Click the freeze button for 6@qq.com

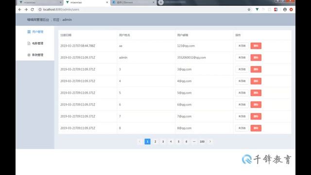242,105
